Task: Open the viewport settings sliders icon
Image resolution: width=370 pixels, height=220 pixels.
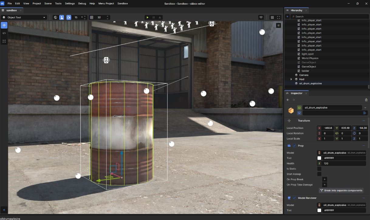Action: (x=279, y=26)
